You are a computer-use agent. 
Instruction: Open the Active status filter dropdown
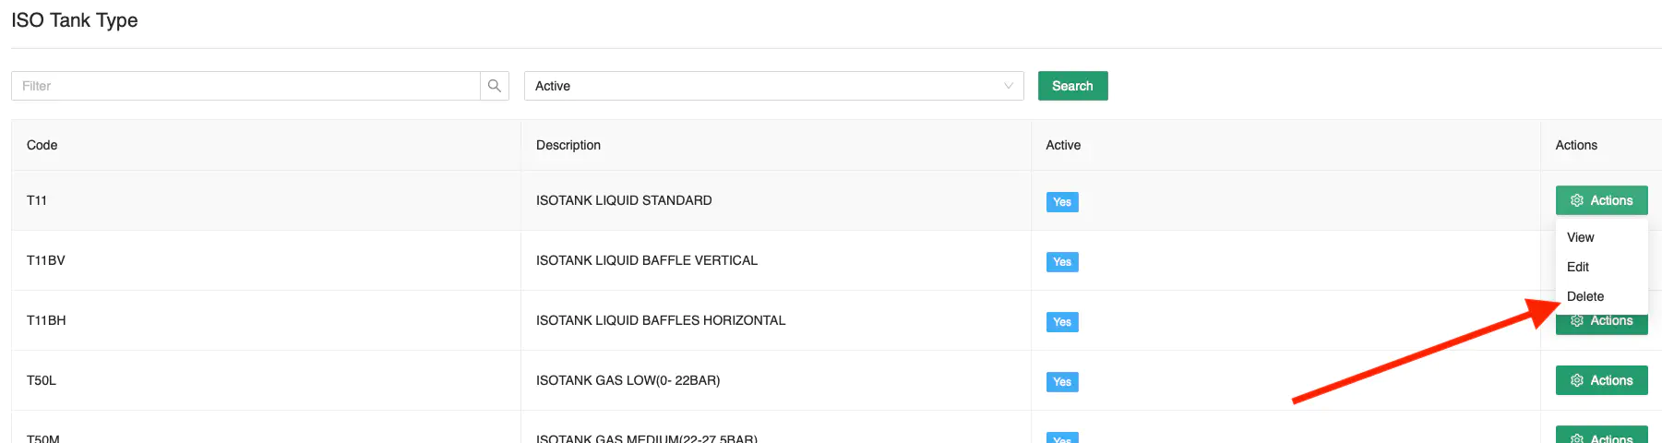pos(772,86)
